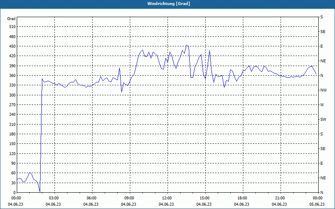Click the "S" compass label at 180 level

point(322,134)
